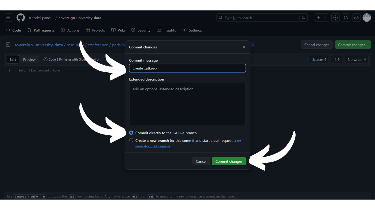The image size is (375, 210).
Task: Open the notifications inbox icon
Action: (x=356, y=18)
